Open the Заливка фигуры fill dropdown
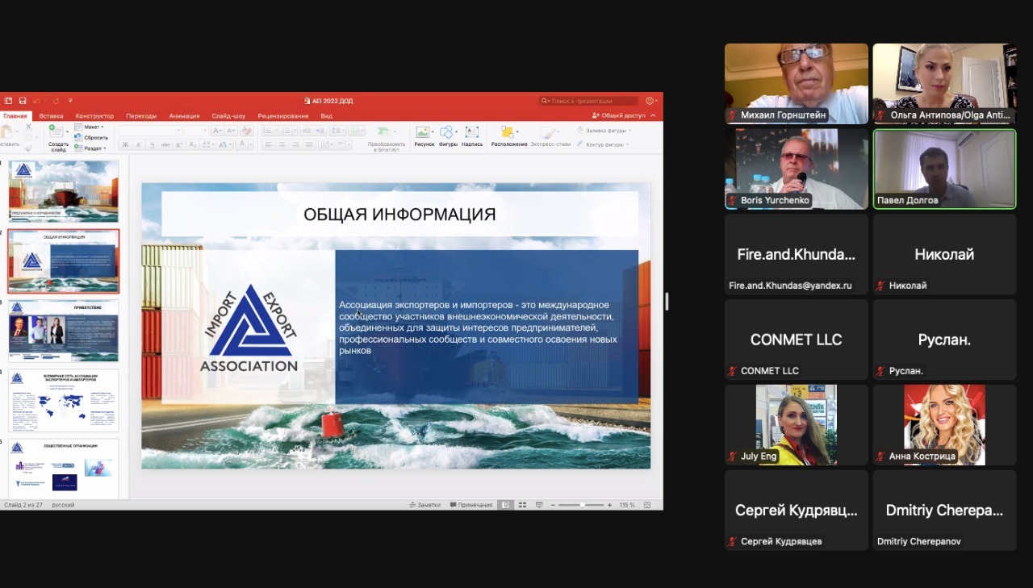The image size is (1033, 588). tap(604, 131)
